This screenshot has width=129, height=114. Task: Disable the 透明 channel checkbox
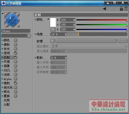tap(15, 53)
